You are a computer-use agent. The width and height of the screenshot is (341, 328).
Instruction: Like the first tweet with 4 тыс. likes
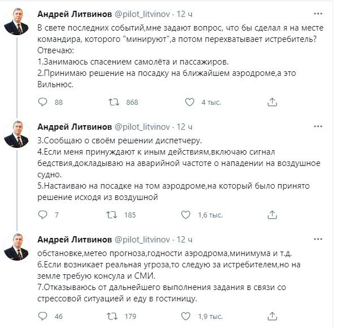(189, 102)
